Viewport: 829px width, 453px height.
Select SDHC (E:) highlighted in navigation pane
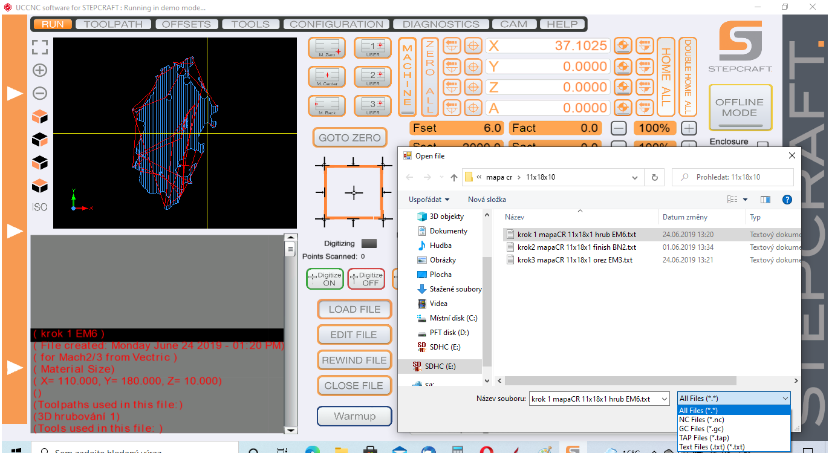tap(440, 367)
